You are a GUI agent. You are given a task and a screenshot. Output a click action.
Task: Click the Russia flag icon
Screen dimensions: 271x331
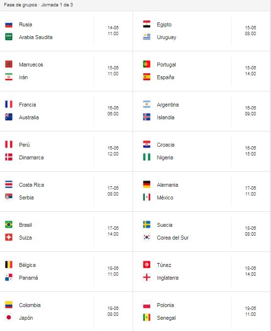coord(9,24)
